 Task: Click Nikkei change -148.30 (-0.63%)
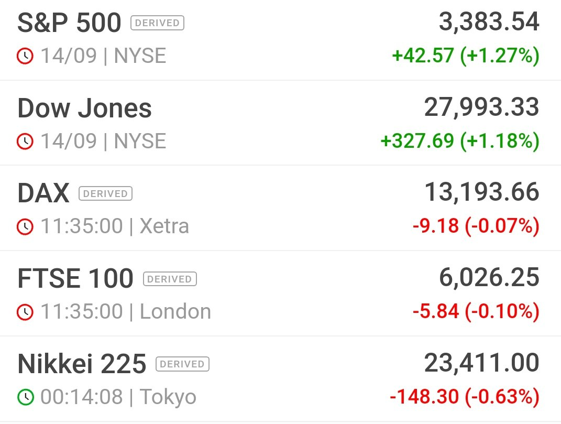pyautogui.click(x=465, y=396)
